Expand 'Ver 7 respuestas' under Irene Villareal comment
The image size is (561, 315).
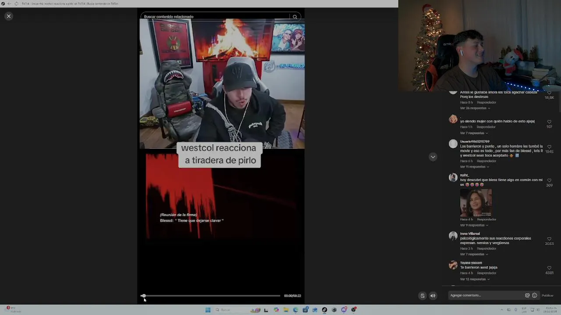pos(474,254)
